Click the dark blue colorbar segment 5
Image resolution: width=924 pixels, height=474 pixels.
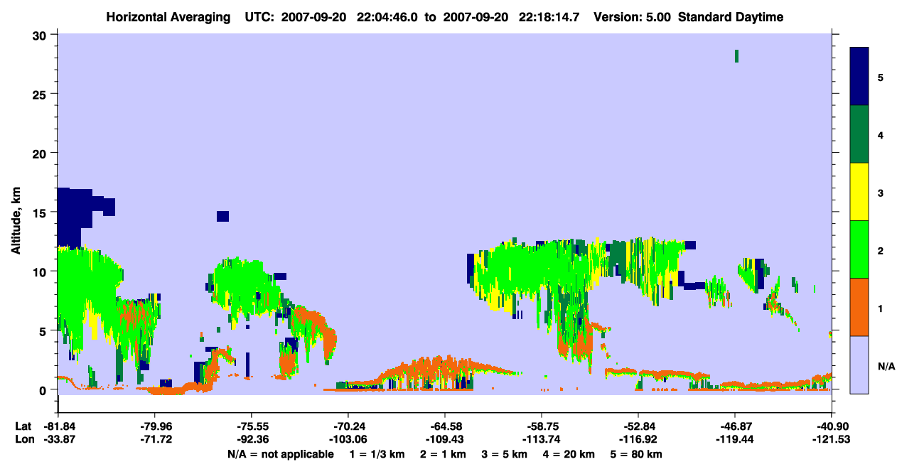pyautogui.click(x=859, y=77)
